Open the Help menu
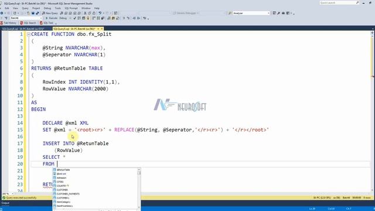The image size is (375, 211). click(x=97, y=8)
